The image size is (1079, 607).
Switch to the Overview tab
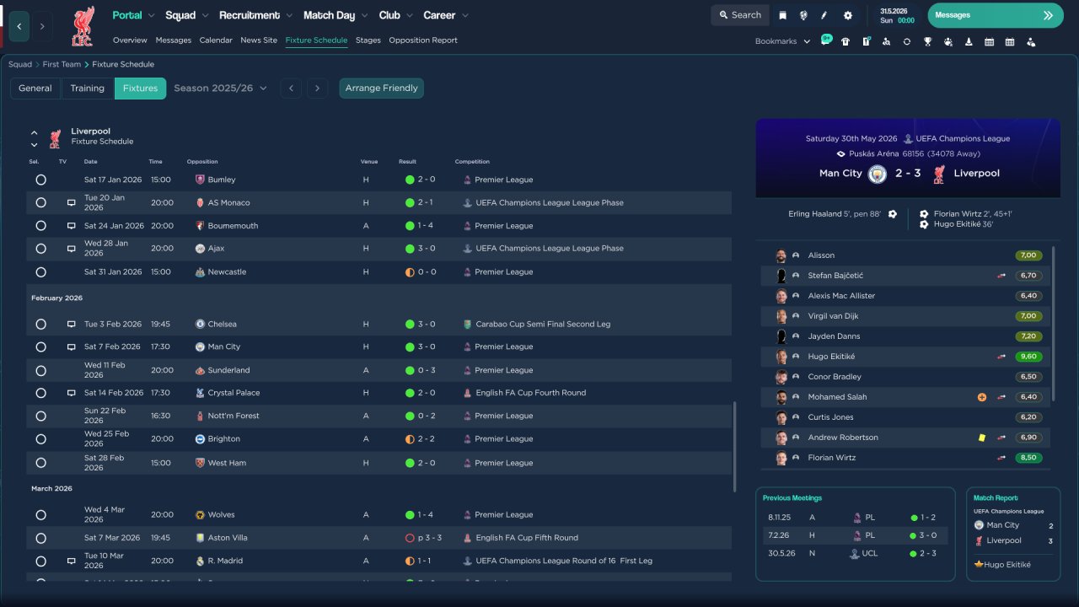[x=130, y=40]
